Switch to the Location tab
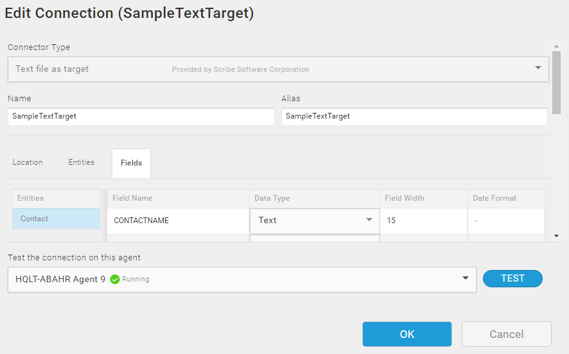Screen dimensions: 569x354 [x=28, y=162]
